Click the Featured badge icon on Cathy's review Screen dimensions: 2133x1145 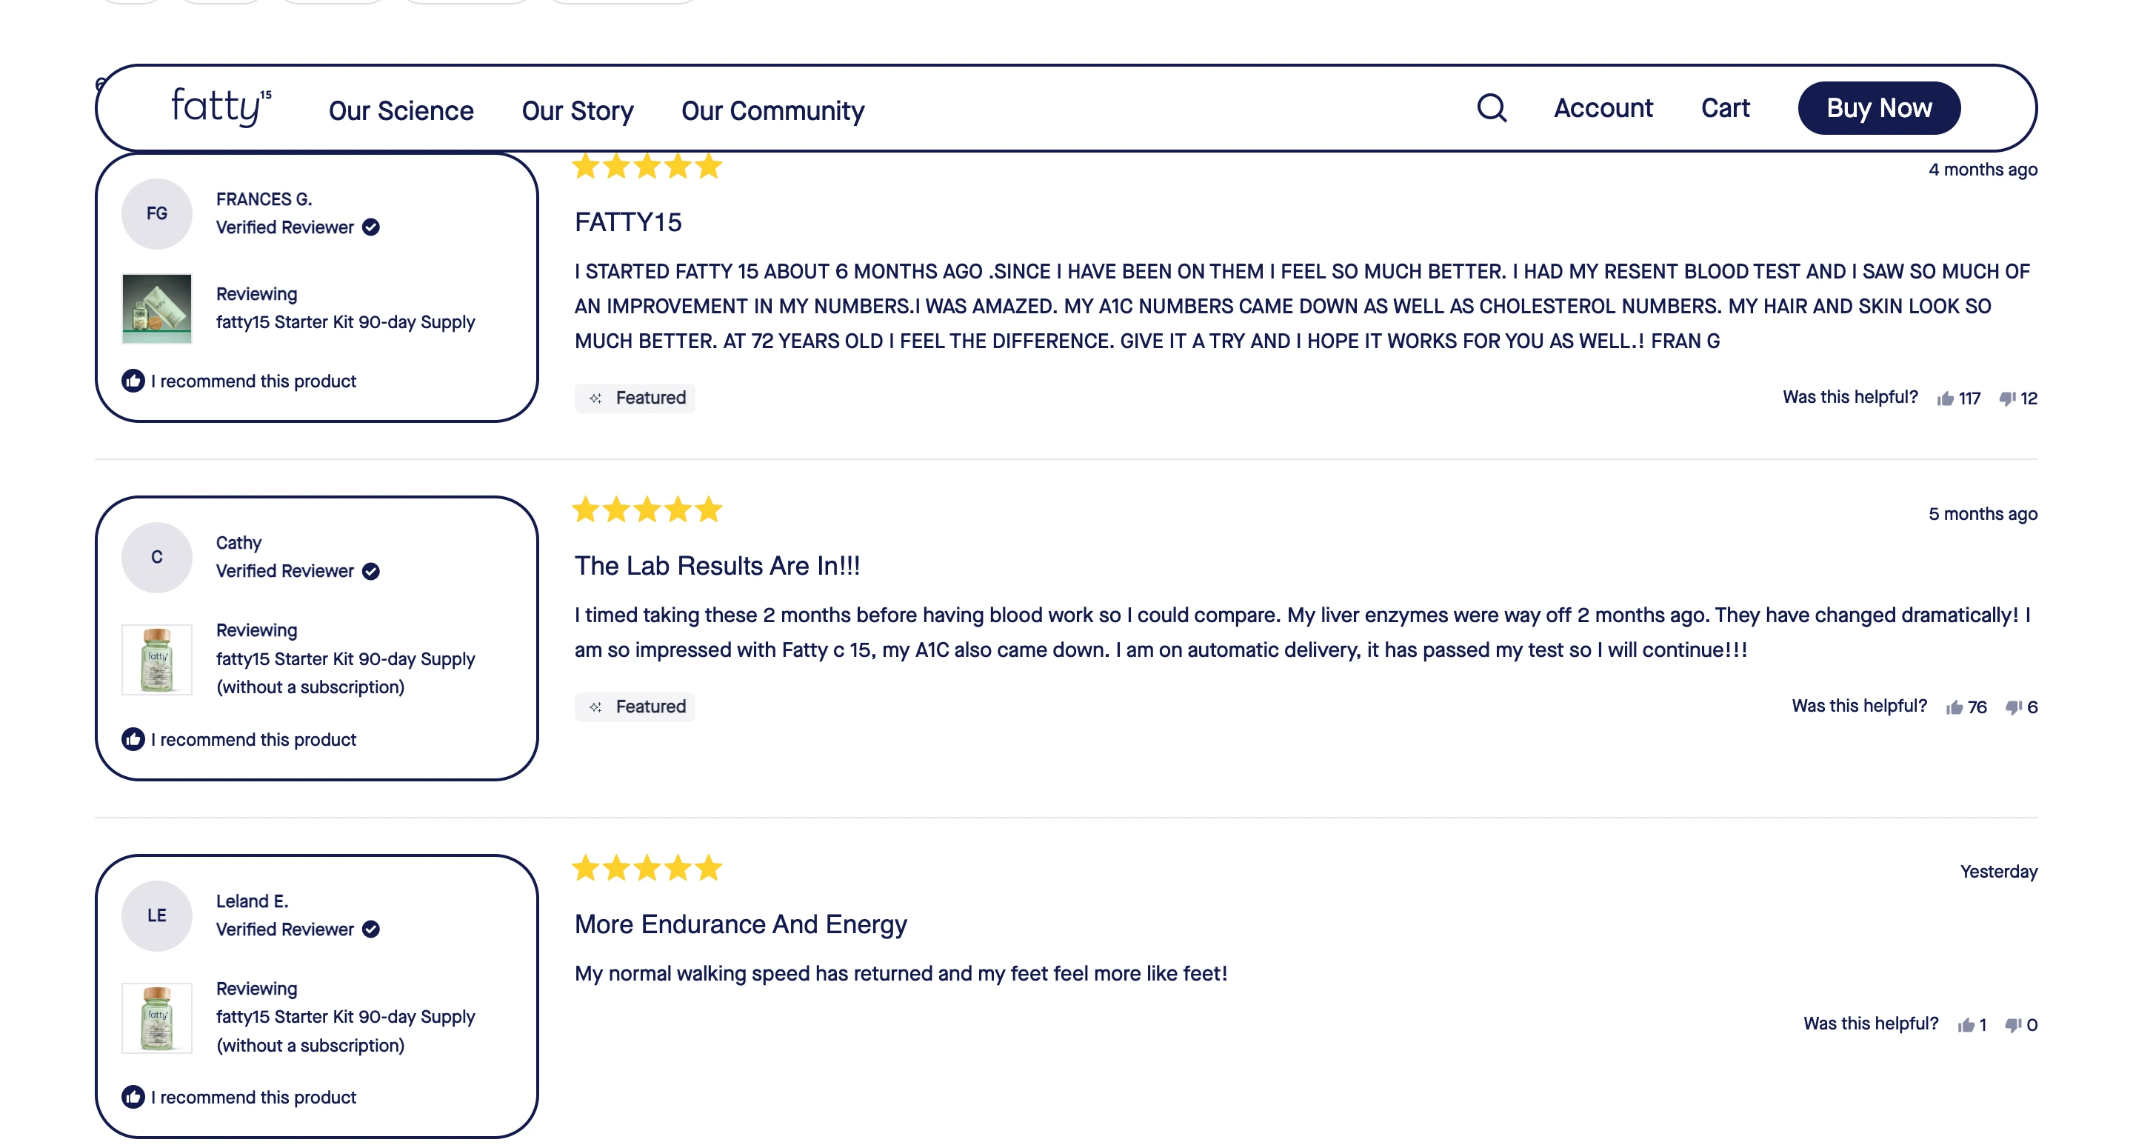coord(595,707)
